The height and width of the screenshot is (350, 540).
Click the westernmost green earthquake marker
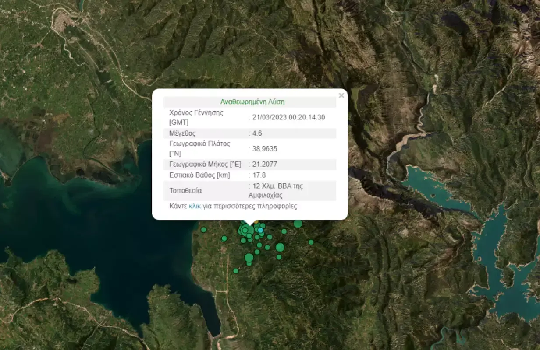[203, 229]
